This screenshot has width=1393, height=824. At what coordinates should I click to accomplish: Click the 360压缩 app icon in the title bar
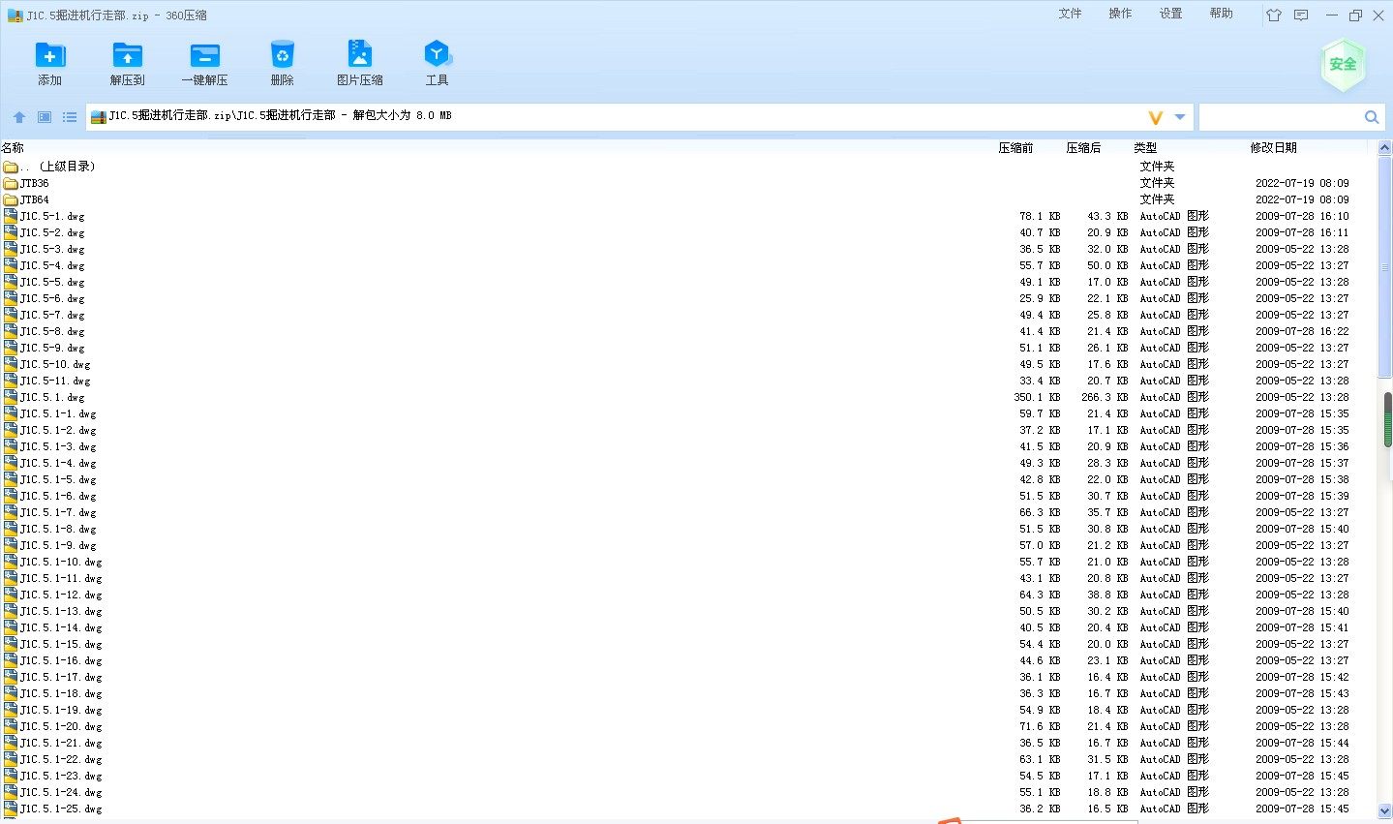click(x=15, y=15)
